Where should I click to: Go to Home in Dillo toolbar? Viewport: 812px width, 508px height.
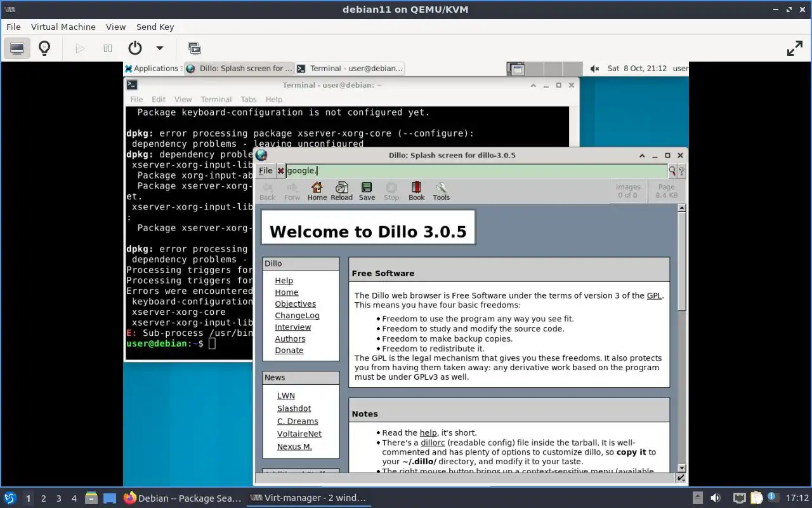pyautogui.click(x=317, y=191)
